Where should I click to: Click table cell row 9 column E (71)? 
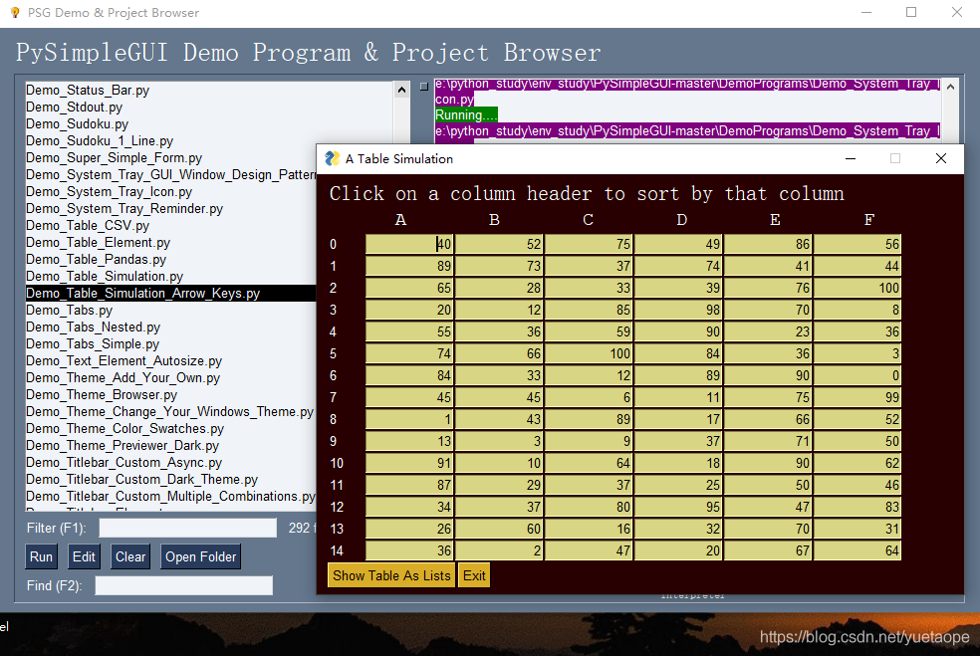768,440
